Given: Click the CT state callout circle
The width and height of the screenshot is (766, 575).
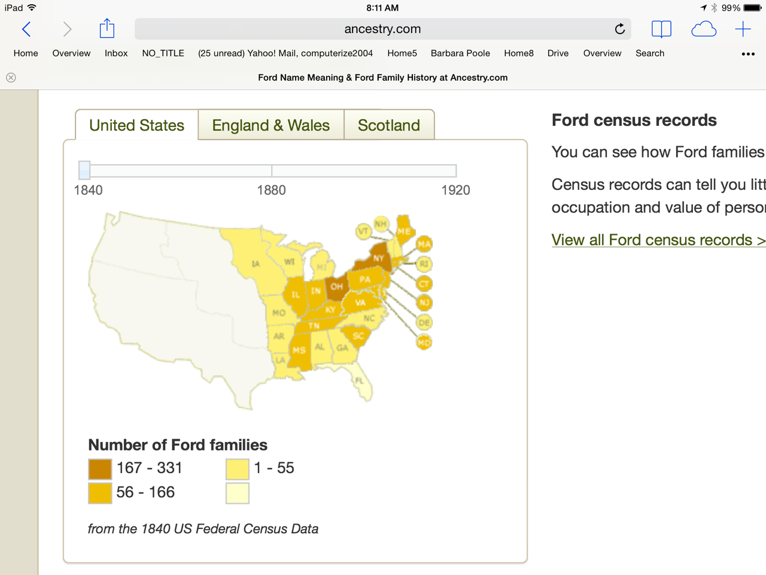Looking at the screenshot, I should click(424, 284).
